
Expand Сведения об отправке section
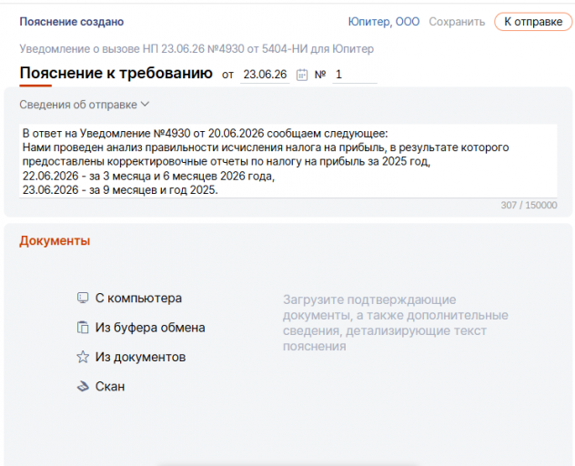(85, 105)
